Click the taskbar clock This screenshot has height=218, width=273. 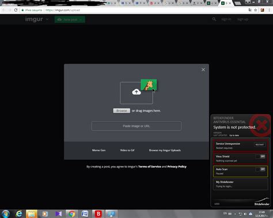[261, 214]
